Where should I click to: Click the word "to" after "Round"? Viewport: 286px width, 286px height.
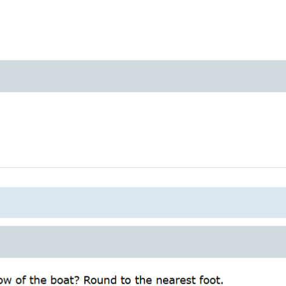(x=126, y=281)
